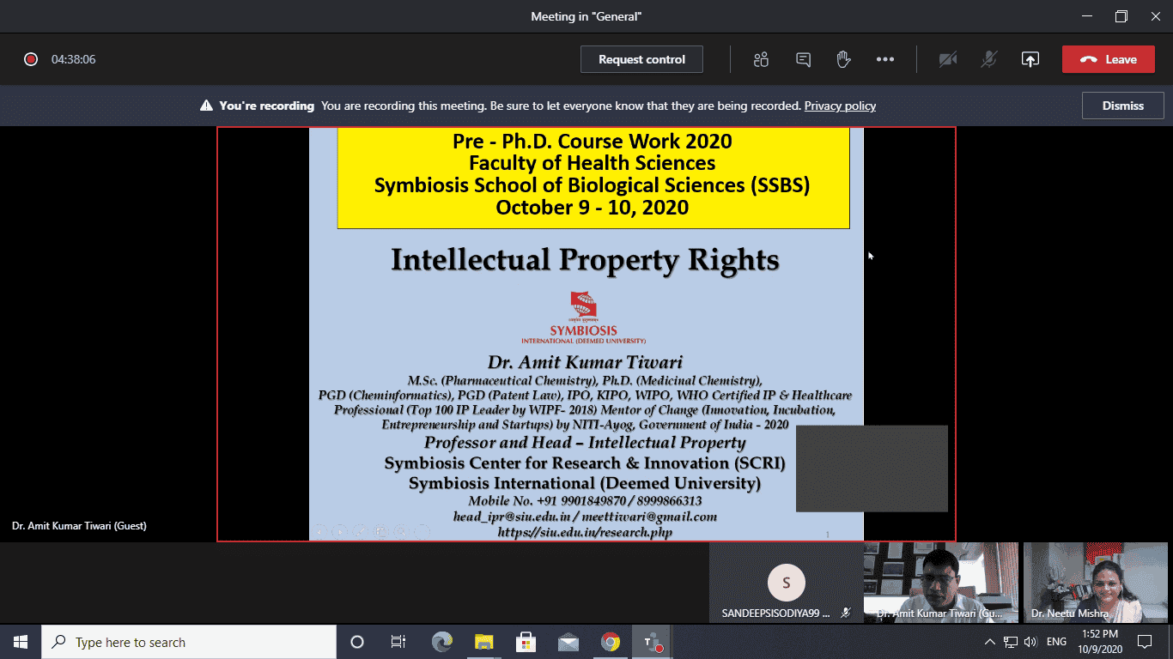1173x659 pixels.
Task: Open the meeting chat conversation
Action: click(803, 59)
